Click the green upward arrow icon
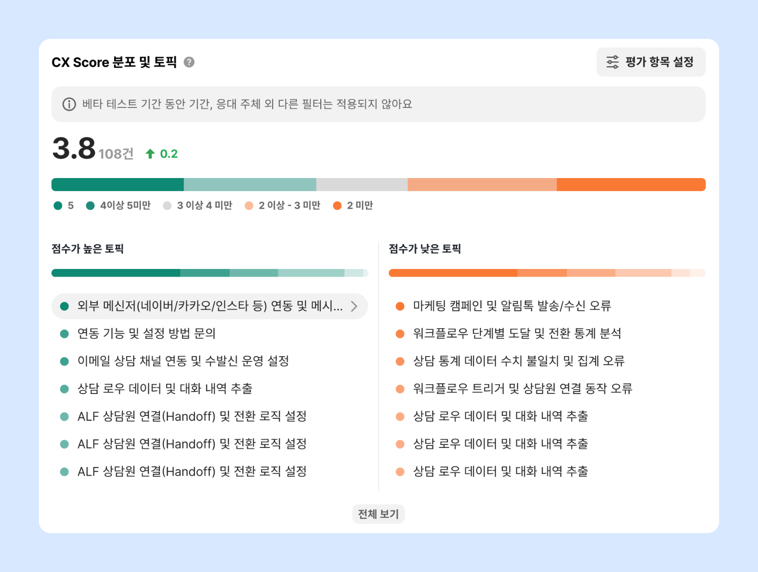The width and height of the screenshot is (758, 572). [x=150, y=154]
